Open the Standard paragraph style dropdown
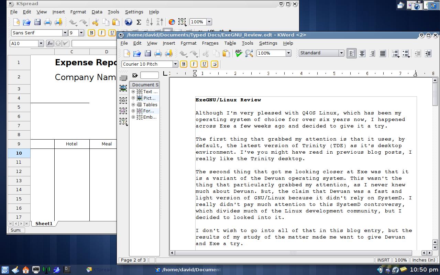The height and width of the screenshot is (275, 440). 341,53
